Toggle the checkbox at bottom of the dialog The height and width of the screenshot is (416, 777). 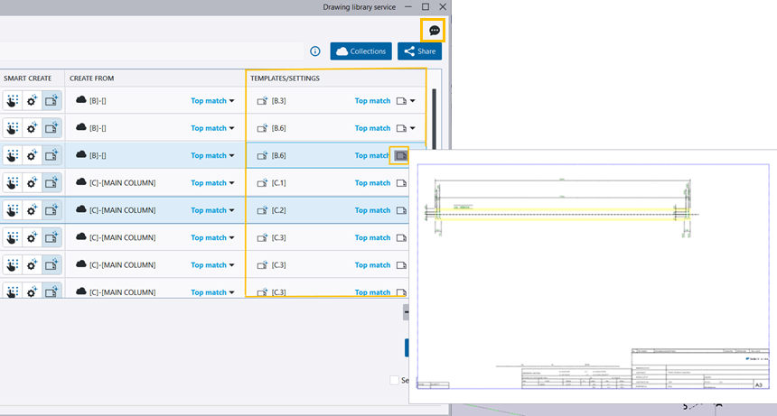395,381
